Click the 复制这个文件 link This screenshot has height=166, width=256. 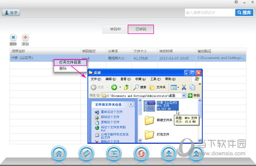point(110,122)
